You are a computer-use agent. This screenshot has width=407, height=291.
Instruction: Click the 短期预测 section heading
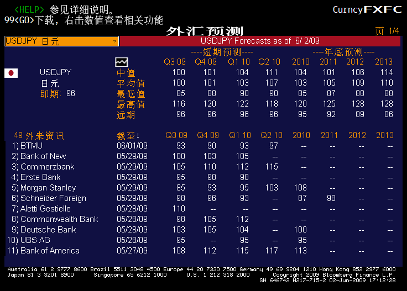pos(222,52)
